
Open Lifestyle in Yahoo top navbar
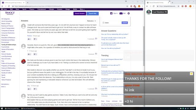pos(51,9)
